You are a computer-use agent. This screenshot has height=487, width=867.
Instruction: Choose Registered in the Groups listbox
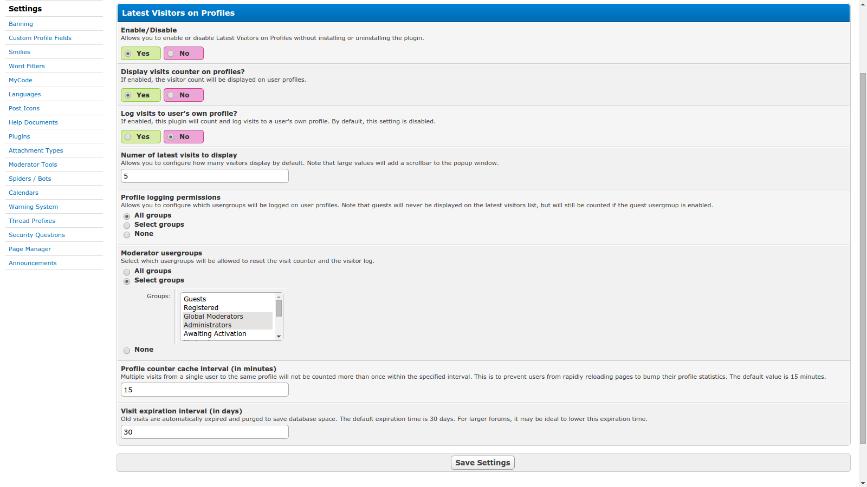(x=201, y=308)
